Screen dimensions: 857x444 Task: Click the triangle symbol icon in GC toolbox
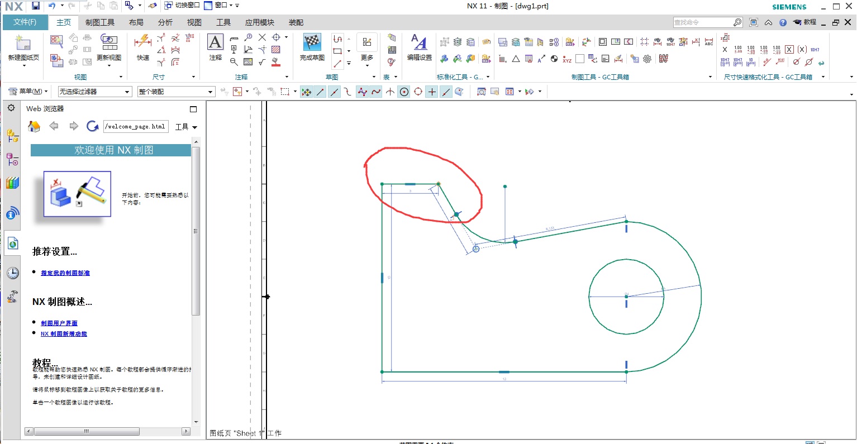[516, 59]
